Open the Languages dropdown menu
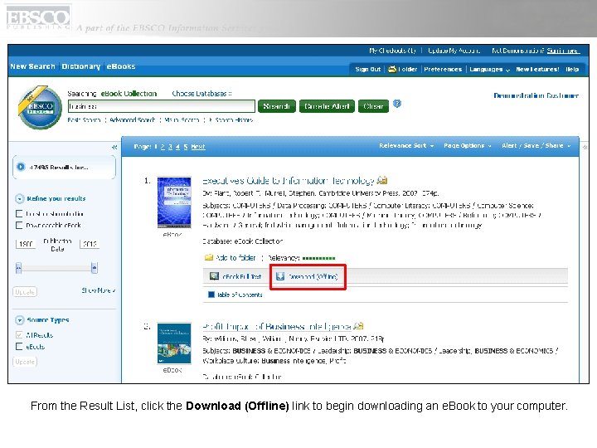The image size is (597, 448). point(489,70)
